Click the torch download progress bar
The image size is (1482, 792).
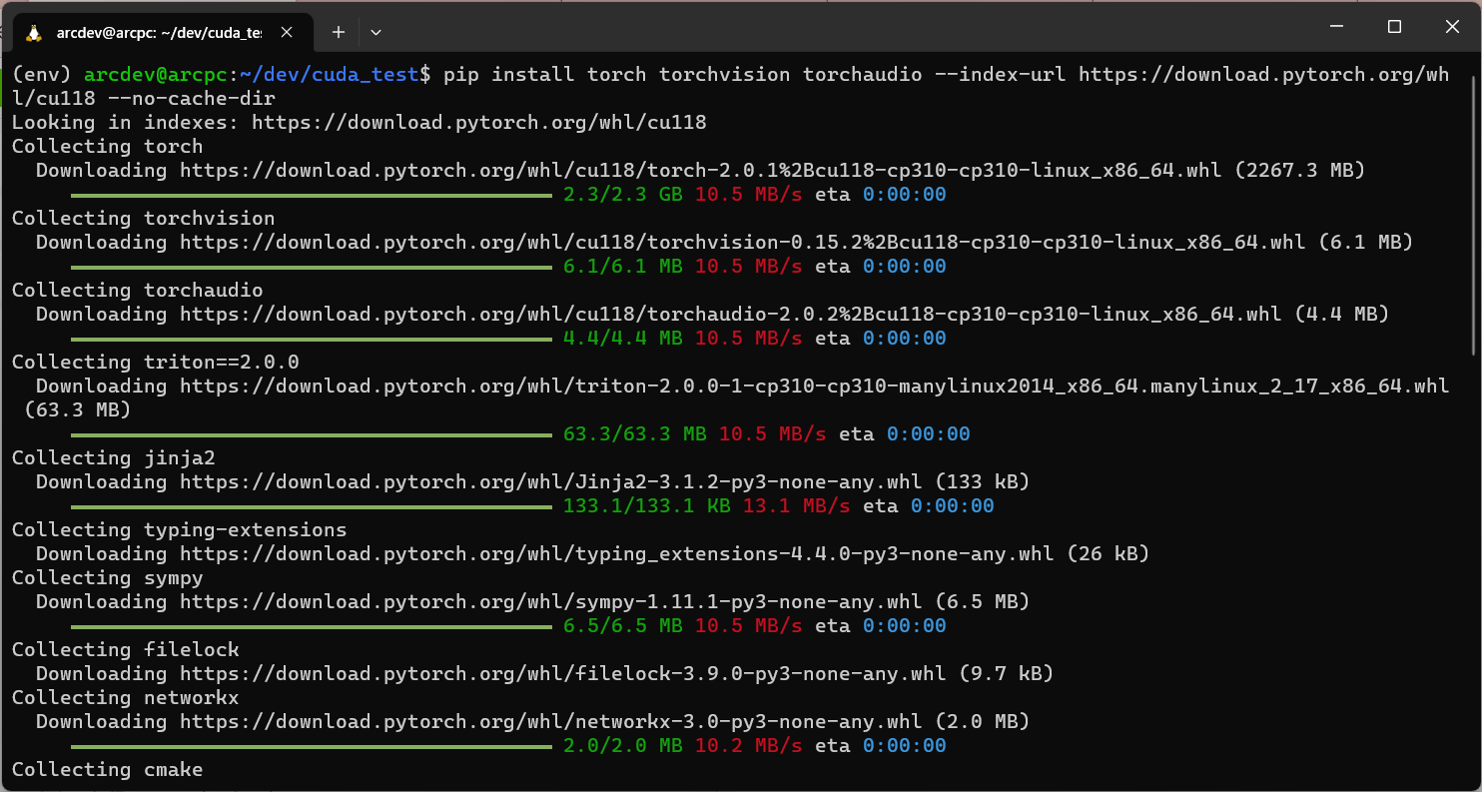[x=312, y=195]
